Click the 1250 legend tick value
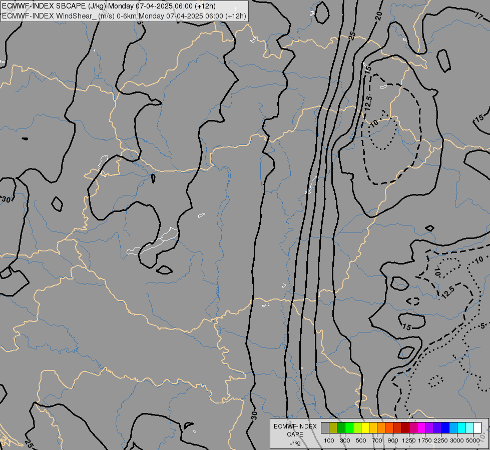490x450 pixels. (409, 440)
